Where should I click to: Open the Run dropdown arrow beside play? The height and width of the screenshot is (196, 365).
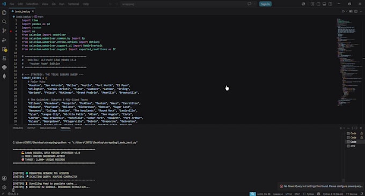346,11
